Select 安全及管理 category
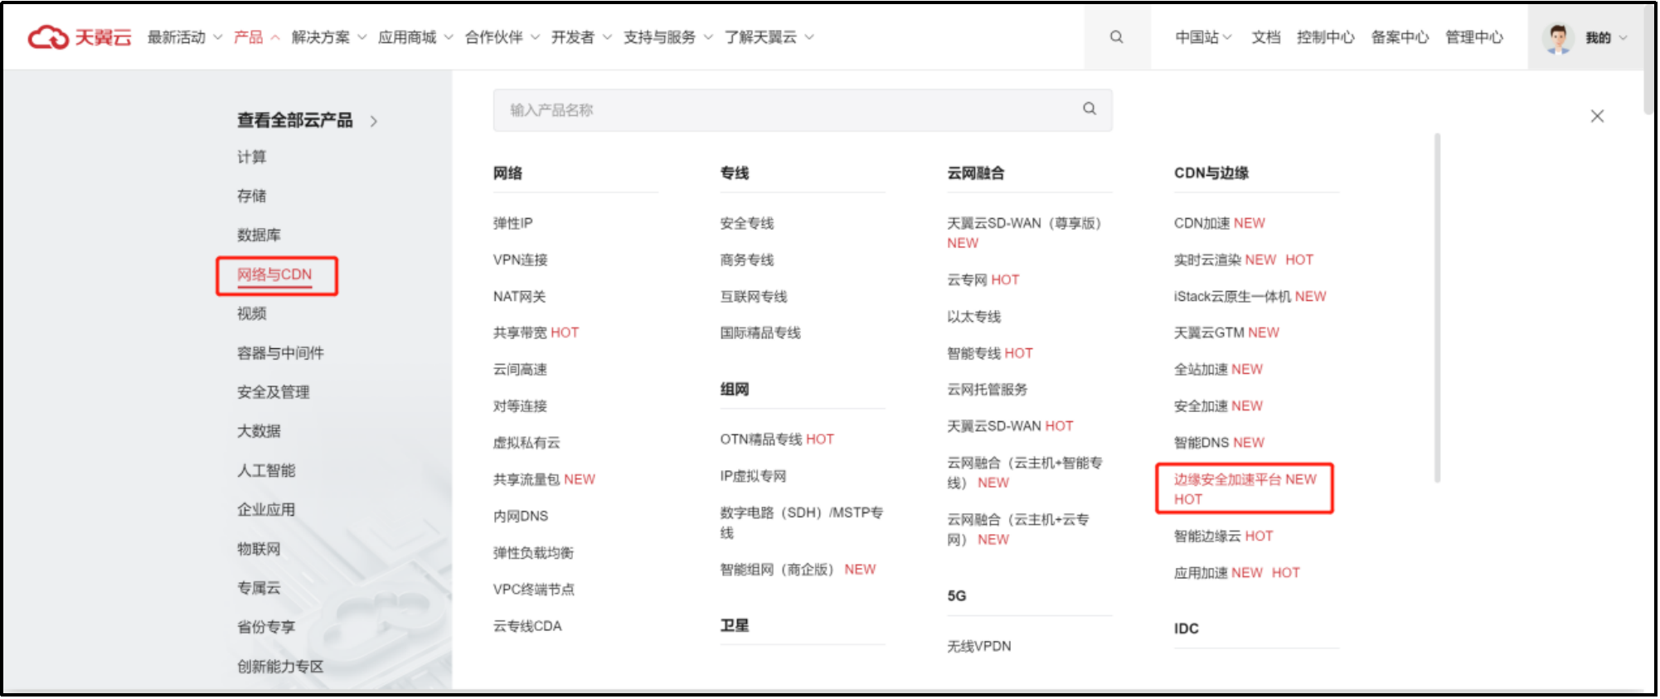Screen dimensions: 1660x699 (274, 391)
